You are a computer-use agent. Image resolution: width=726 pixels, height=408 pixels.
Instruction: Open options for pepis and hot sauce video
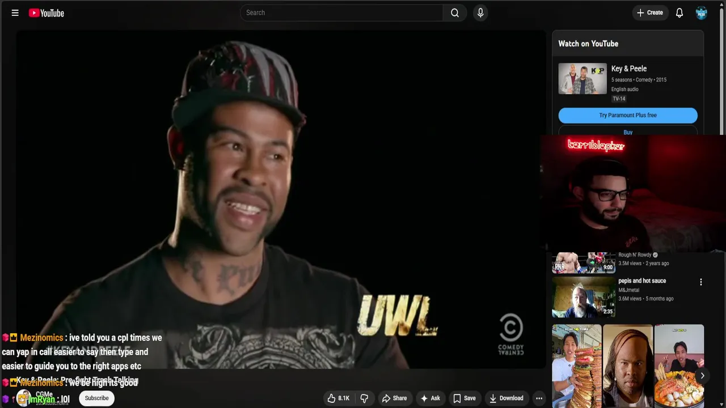tap(701, 282)
